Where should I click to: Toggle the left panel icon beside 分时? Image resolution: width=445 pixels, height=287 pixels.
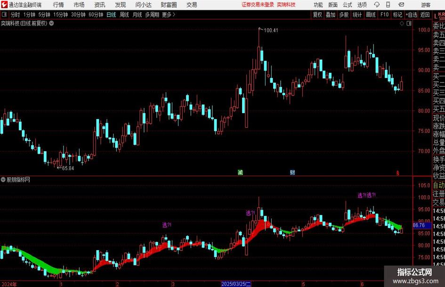[4, 15]
